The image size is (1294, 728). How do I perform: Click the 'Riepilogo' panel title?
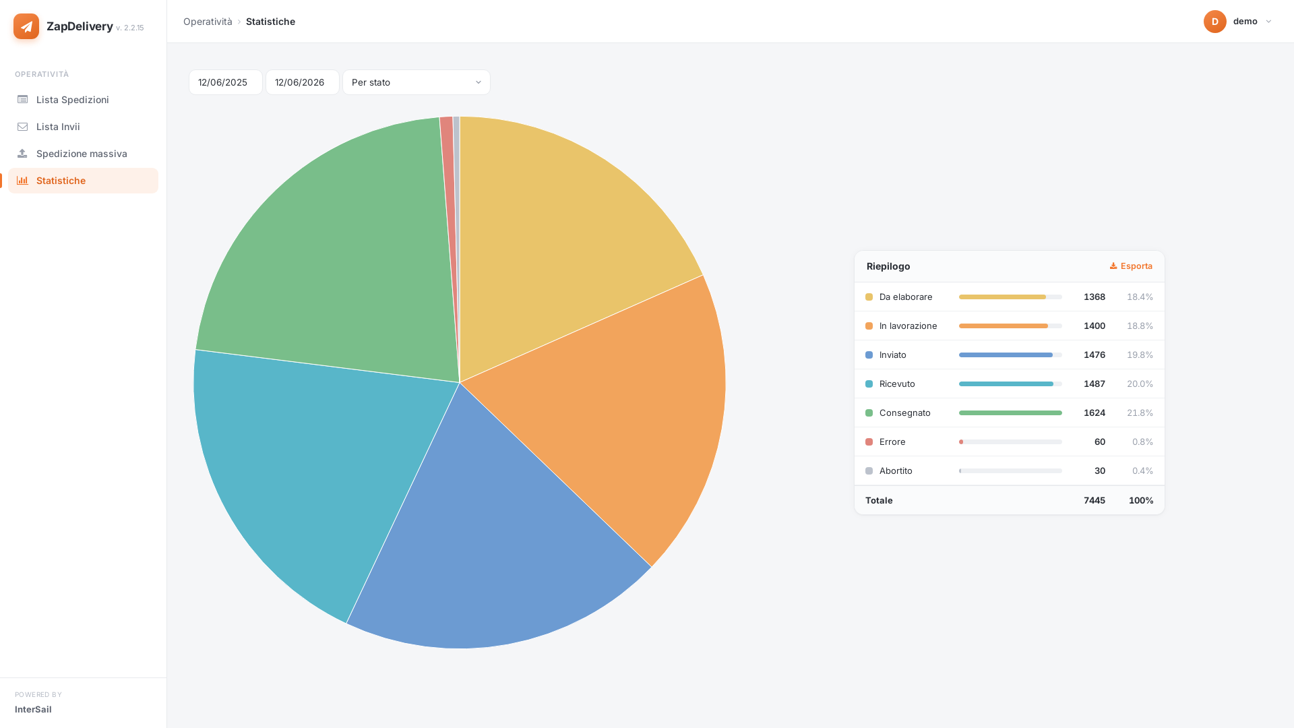[x=888, y=266]
